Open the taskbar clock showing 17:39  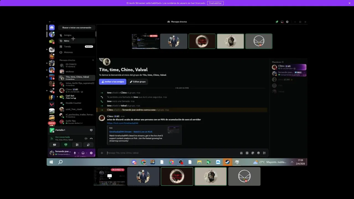[x=300, y=162]
